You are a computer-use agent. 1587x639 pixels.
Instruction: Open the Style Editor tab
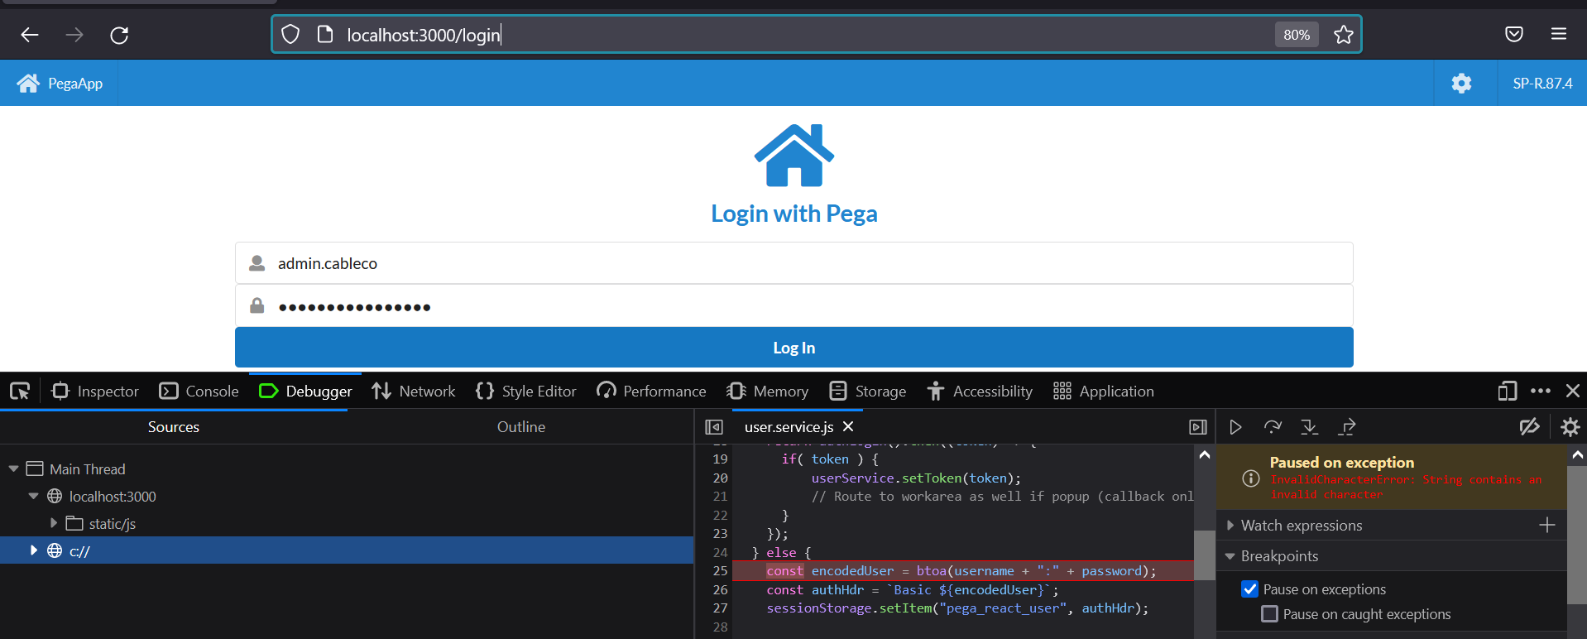tap(526, 391)
